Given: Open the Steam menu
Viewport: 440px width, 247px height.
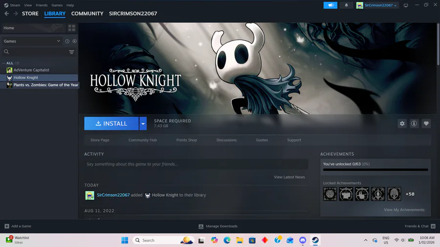Looking at the screenshot, I should pos(15,5).
